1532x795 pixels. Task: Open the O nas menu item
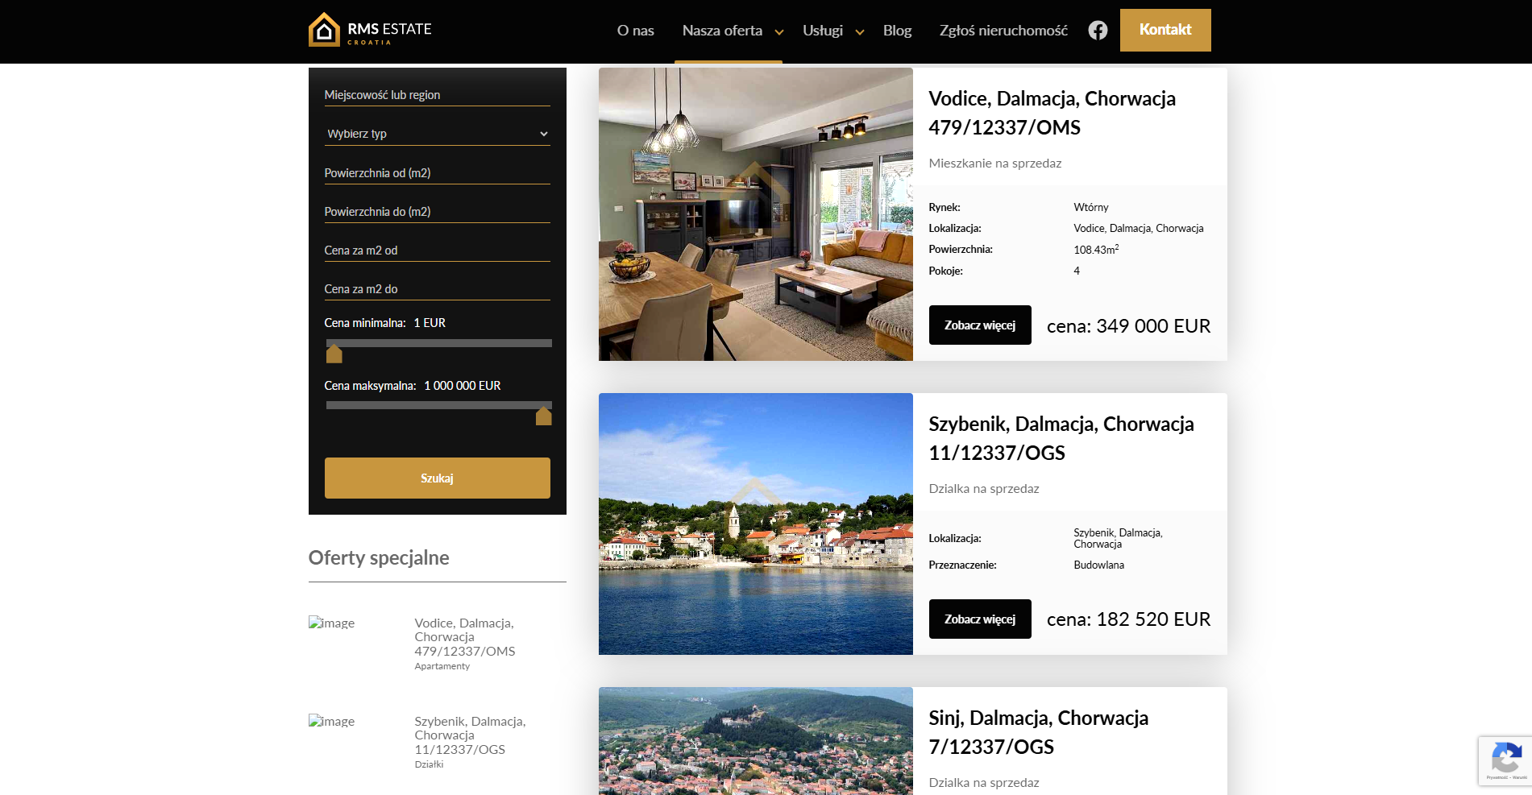click(635, 31)
